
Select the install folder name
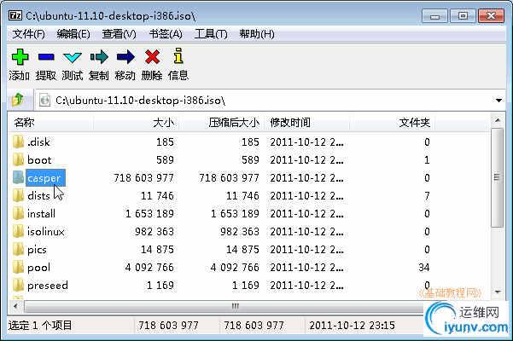[x=41, y=214]
